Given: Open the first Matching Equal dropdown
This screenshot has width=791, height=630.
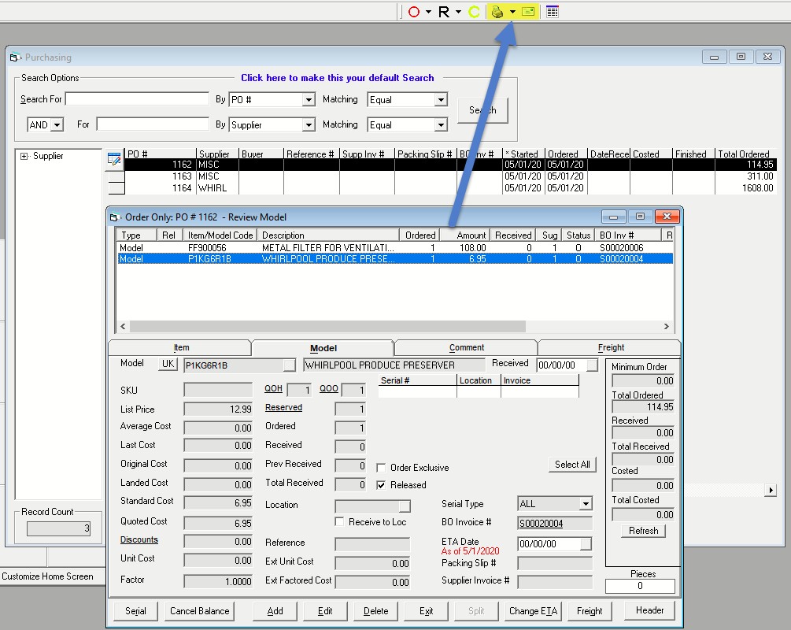Looking at the screenshot, I should tap(441, 99).
